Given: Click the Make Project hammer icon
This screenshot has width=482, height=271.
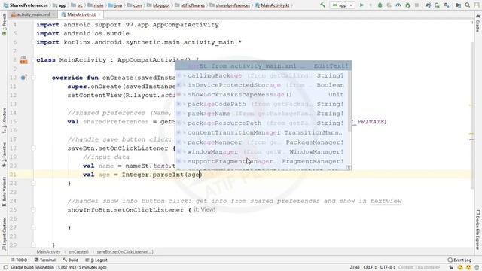Looking at the screenshot, I should click(322, 5).
